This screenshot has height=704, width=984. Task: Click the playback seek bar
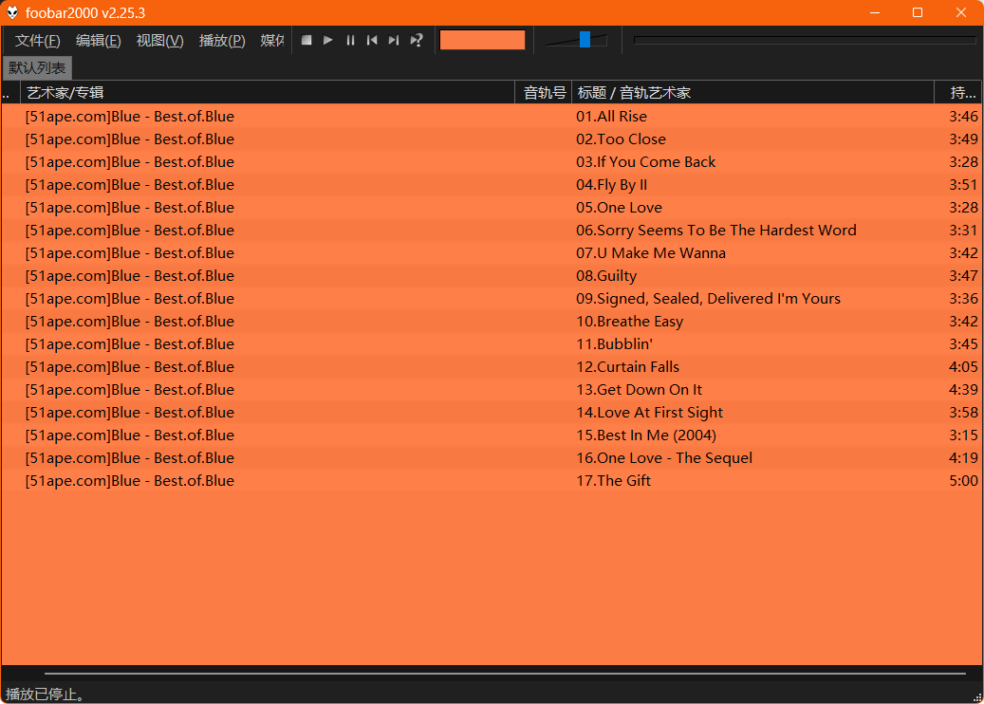point(804,40)
